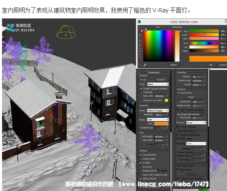Enable Skylight portal checkbox
The height and width of the screenshot is (191, 227).
point(140,171)
